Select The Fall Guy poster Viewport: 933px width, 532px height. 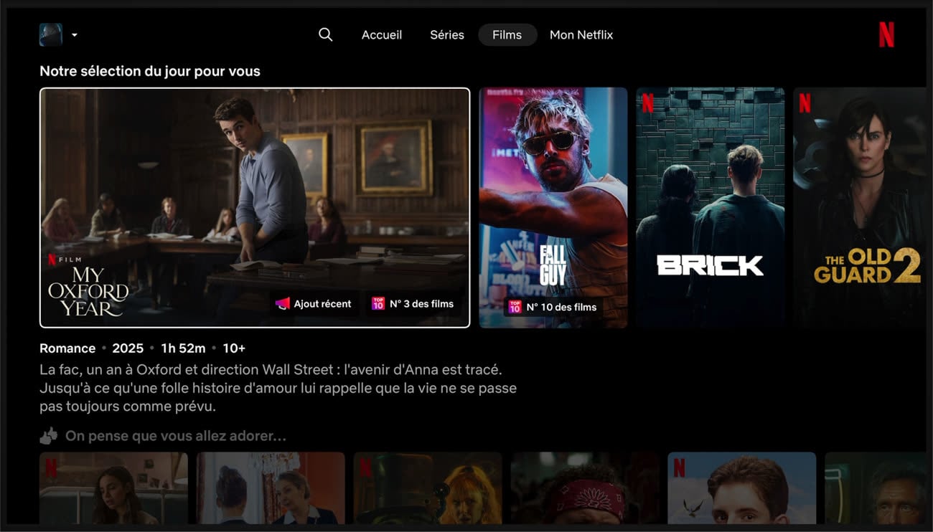coord(553,207)
